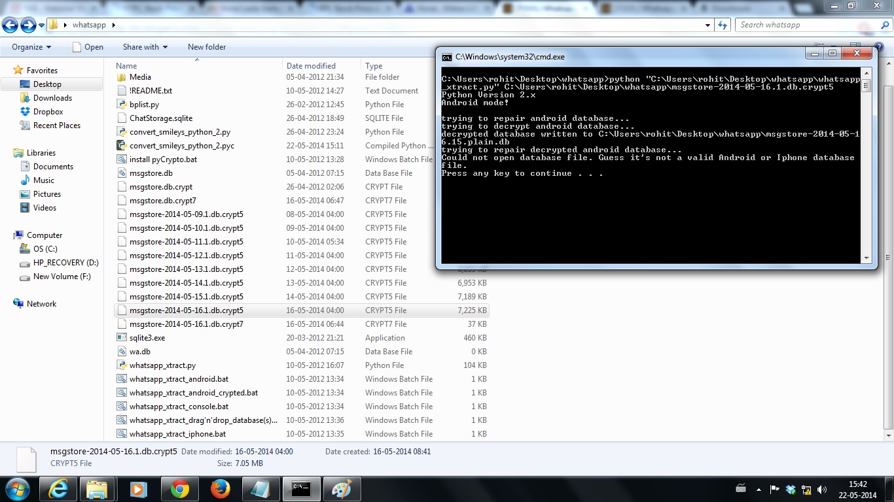Open Recent Places in Favorites
The width and height of the screenshot is (894, 502).
(56, 125)
